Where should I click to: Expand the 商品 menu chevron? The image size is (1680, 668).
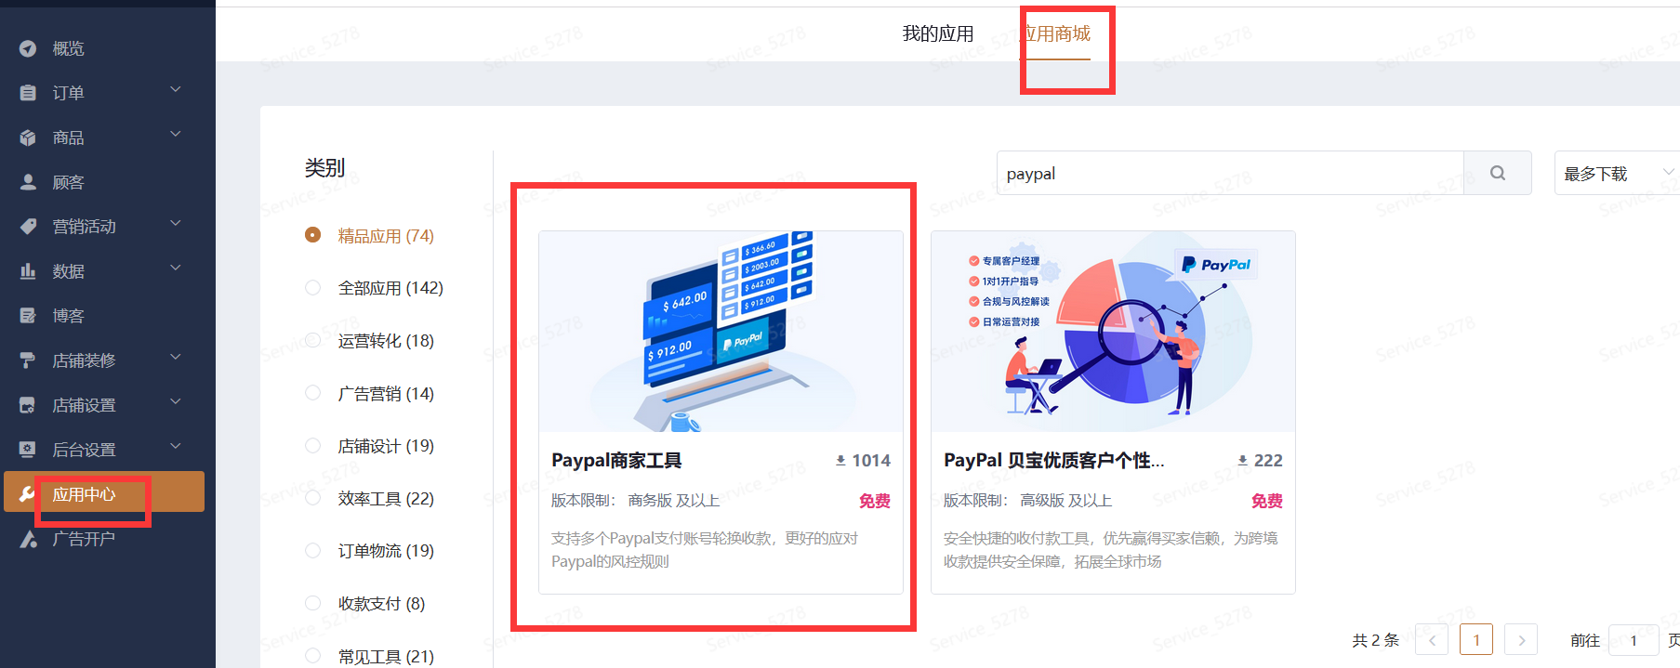[x=176, y=135]
